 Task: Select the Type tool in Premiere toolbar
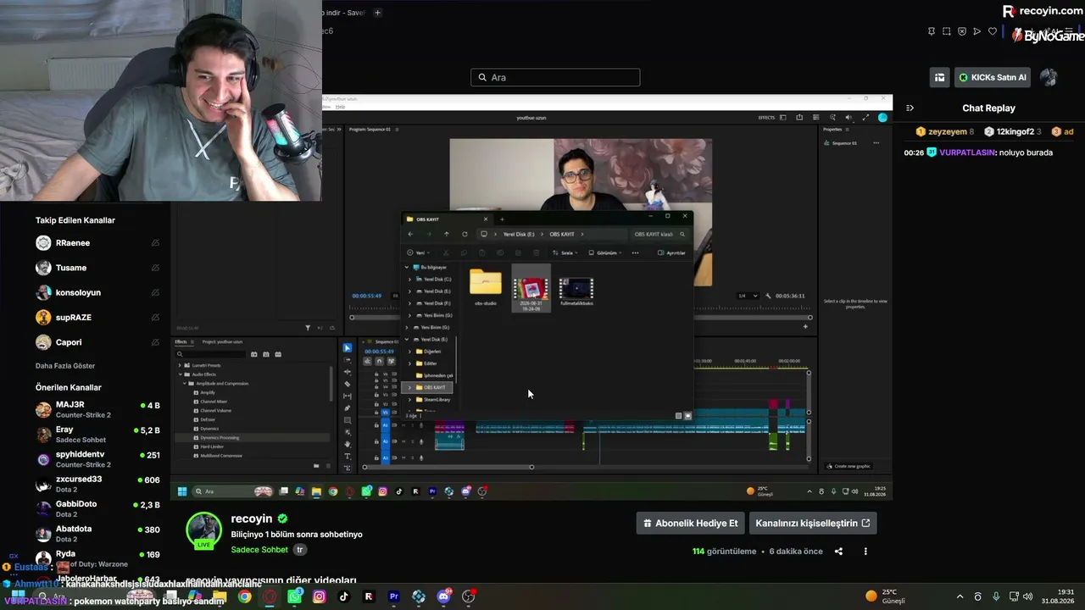[347, 456]
